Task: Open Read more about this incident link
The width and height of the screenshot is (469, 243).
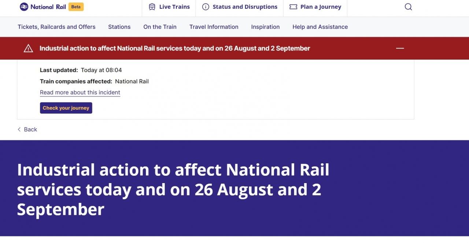Action: 80,92
